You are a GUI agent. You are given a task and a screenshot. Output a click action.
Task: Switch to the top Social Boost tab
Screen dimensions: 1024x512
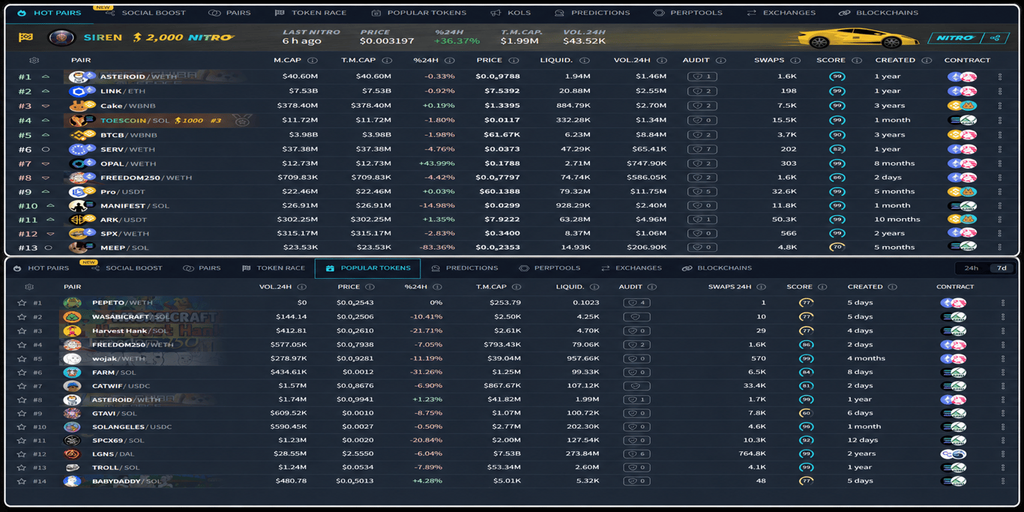tap(145, 13)
